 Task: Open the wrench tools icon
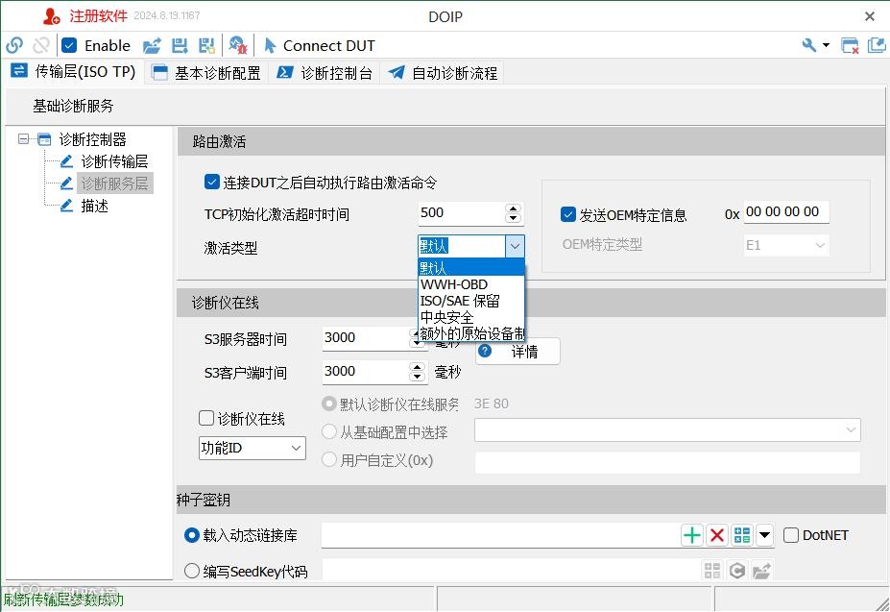(x=808, y=45)
